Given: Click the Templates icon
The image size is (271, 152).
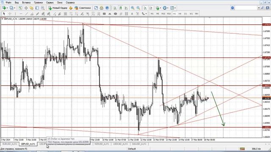Looking at the screenshot, I should click(x=172, y=8).
